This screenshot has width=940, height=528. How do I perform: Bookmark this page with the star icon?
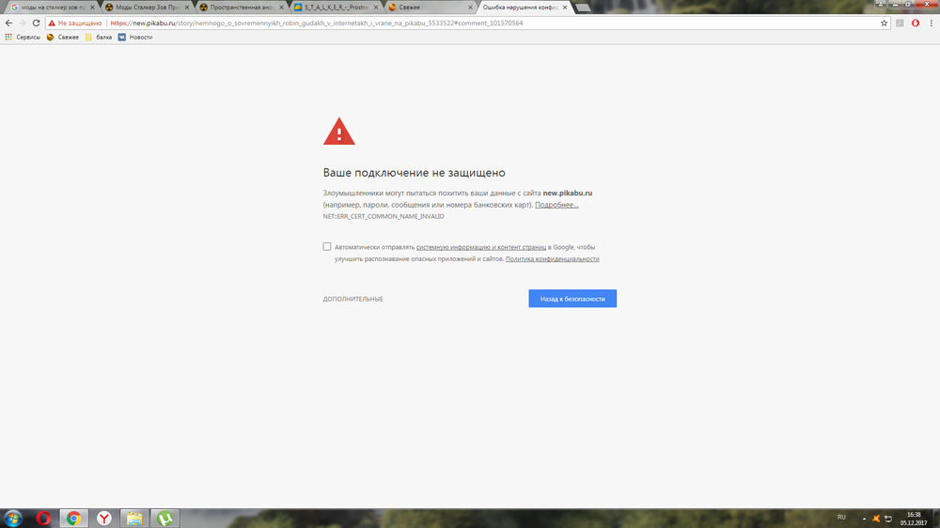click(x=885, y=23)
